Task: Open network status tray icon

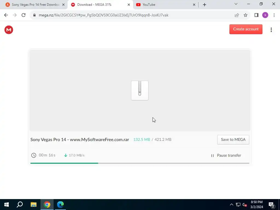Action: coord(238,205)
